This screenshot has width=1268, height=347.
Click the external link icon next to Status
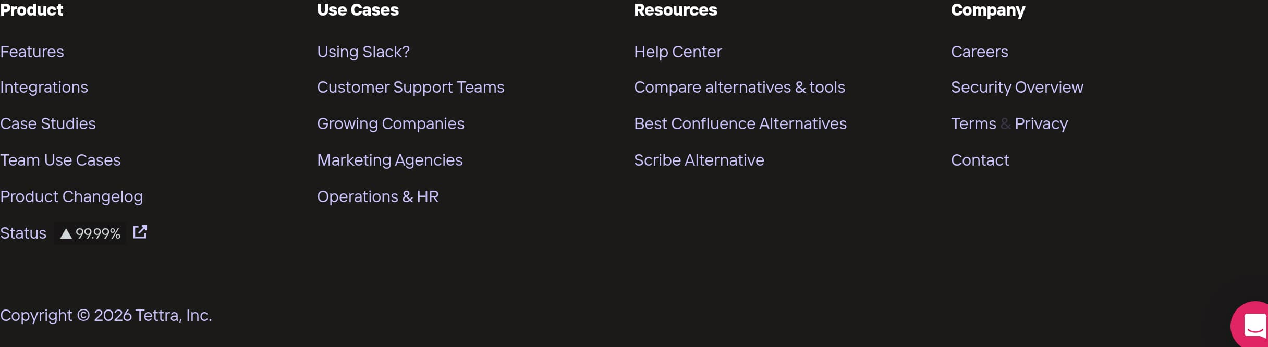click(140, 232)
